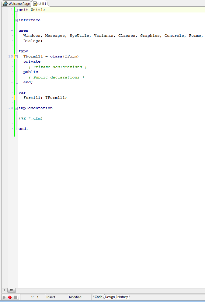Click the 'private' keyword

[x=32, y=62]
